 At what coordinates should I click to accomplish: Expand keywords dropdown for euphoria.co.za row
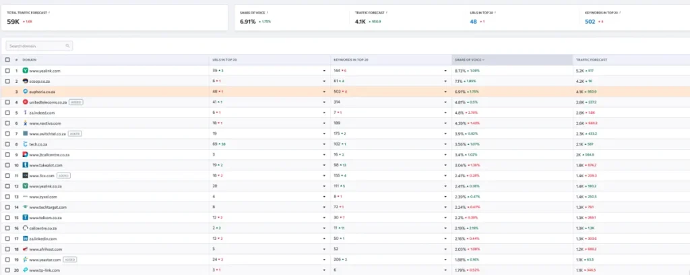click(x=445, y=91)
